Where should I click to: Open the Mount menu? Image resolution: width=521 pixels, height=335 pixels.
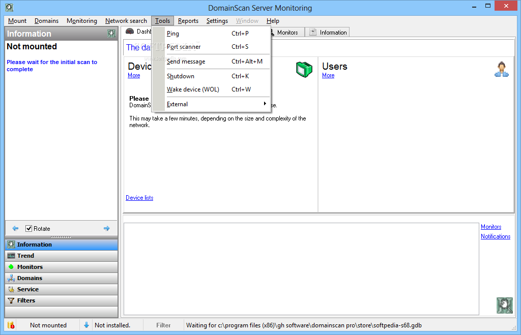[x=17, y=20]
